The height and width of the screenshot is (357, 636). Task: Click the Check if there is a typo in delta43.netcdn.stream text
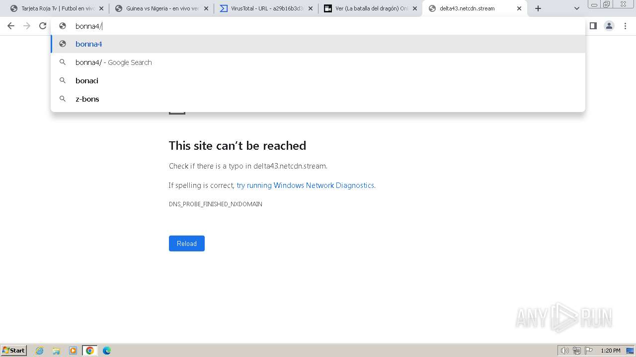(x=248, y=166)
